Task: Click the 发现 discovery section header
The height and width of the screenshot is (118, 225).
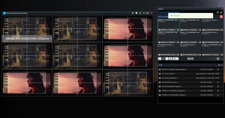Action: (160, 65)
